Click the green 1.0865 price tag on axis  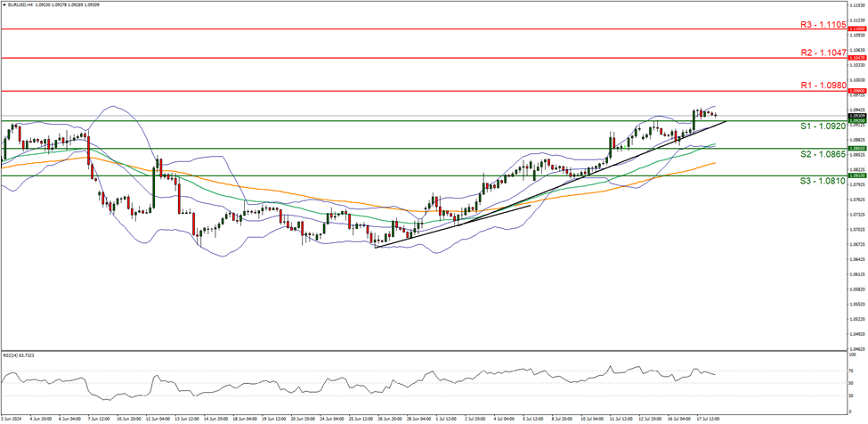click(856, 149)
